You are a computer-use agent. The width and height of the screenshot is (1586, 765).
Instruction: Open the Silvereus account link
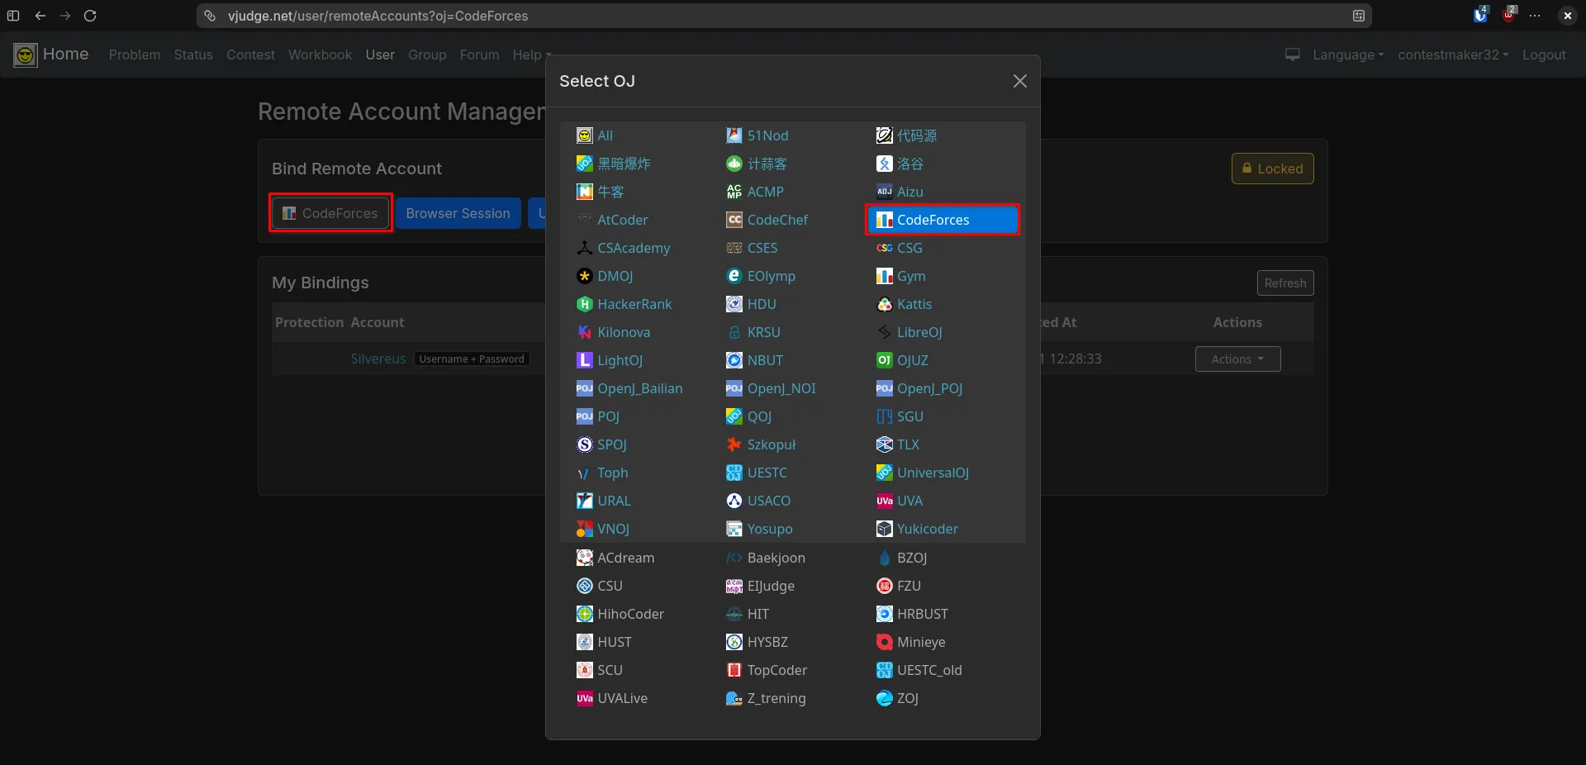(378, 359)
